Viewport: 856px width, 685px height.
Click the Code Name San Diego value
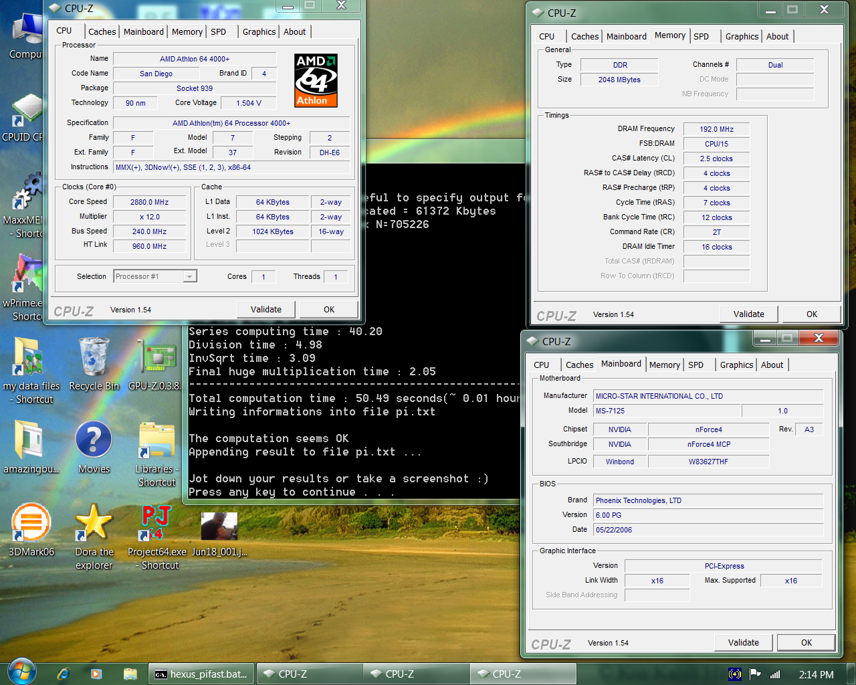click(156, 74)
